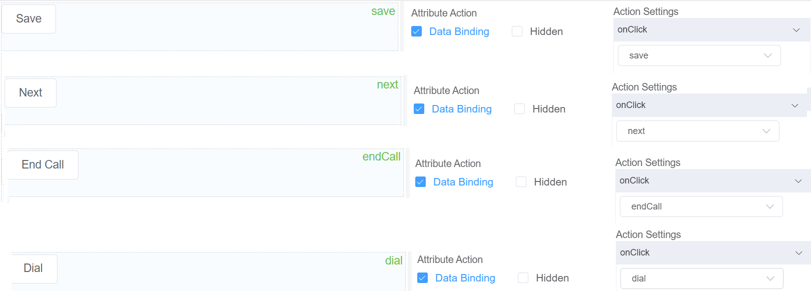Open the next action dropdown
Image resolution: width=811 pixels, height=291 pixels.
697,131
